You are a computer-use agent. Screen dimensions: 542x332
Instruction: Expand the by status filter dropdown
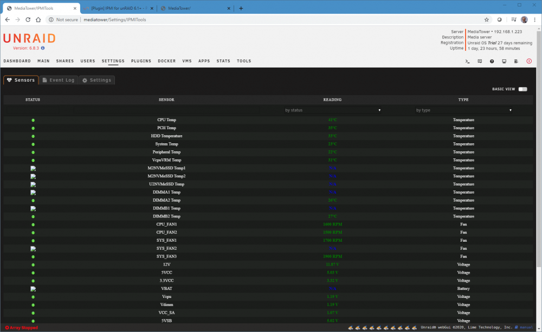tap(333, 110)
